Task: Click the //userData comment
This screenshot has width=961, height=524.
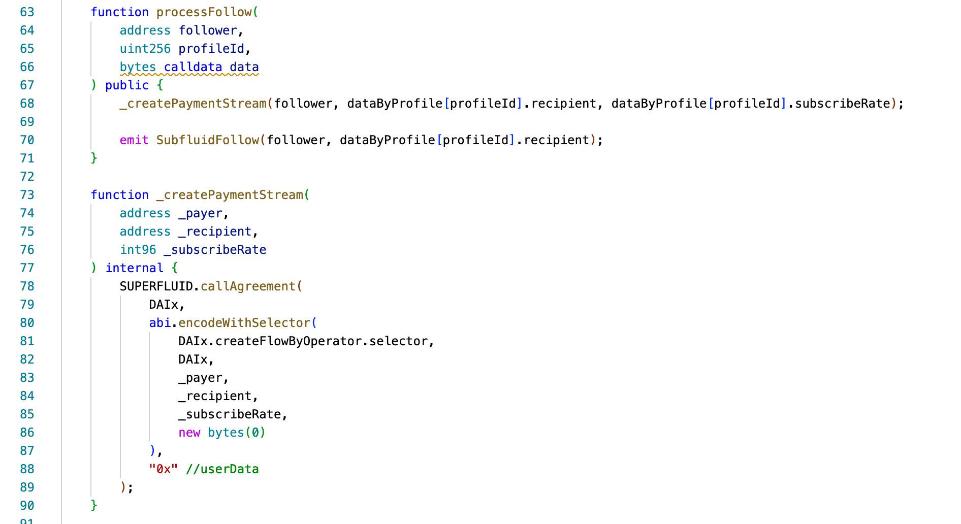Action: pos(222,469)
